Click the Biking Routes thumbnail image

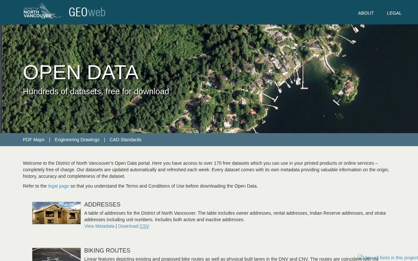(56, 254)
